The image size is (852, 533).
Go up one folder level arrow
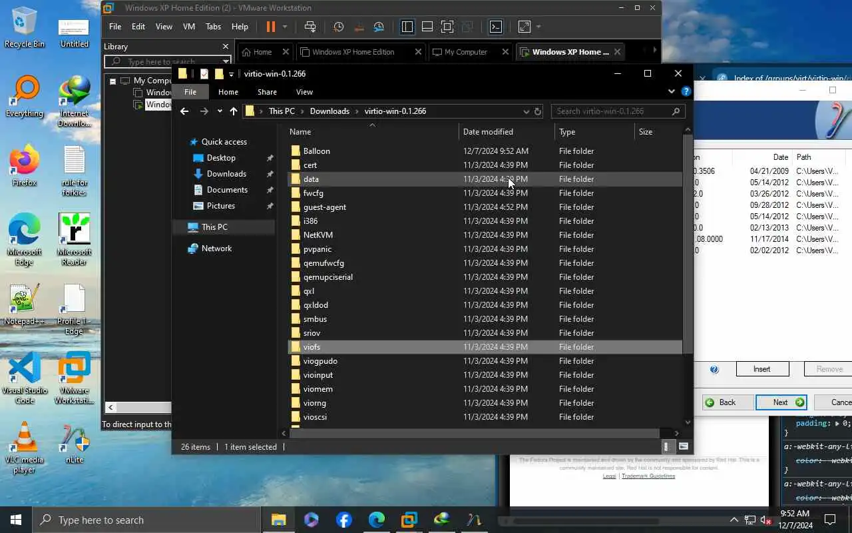click(x=234, y=111)
